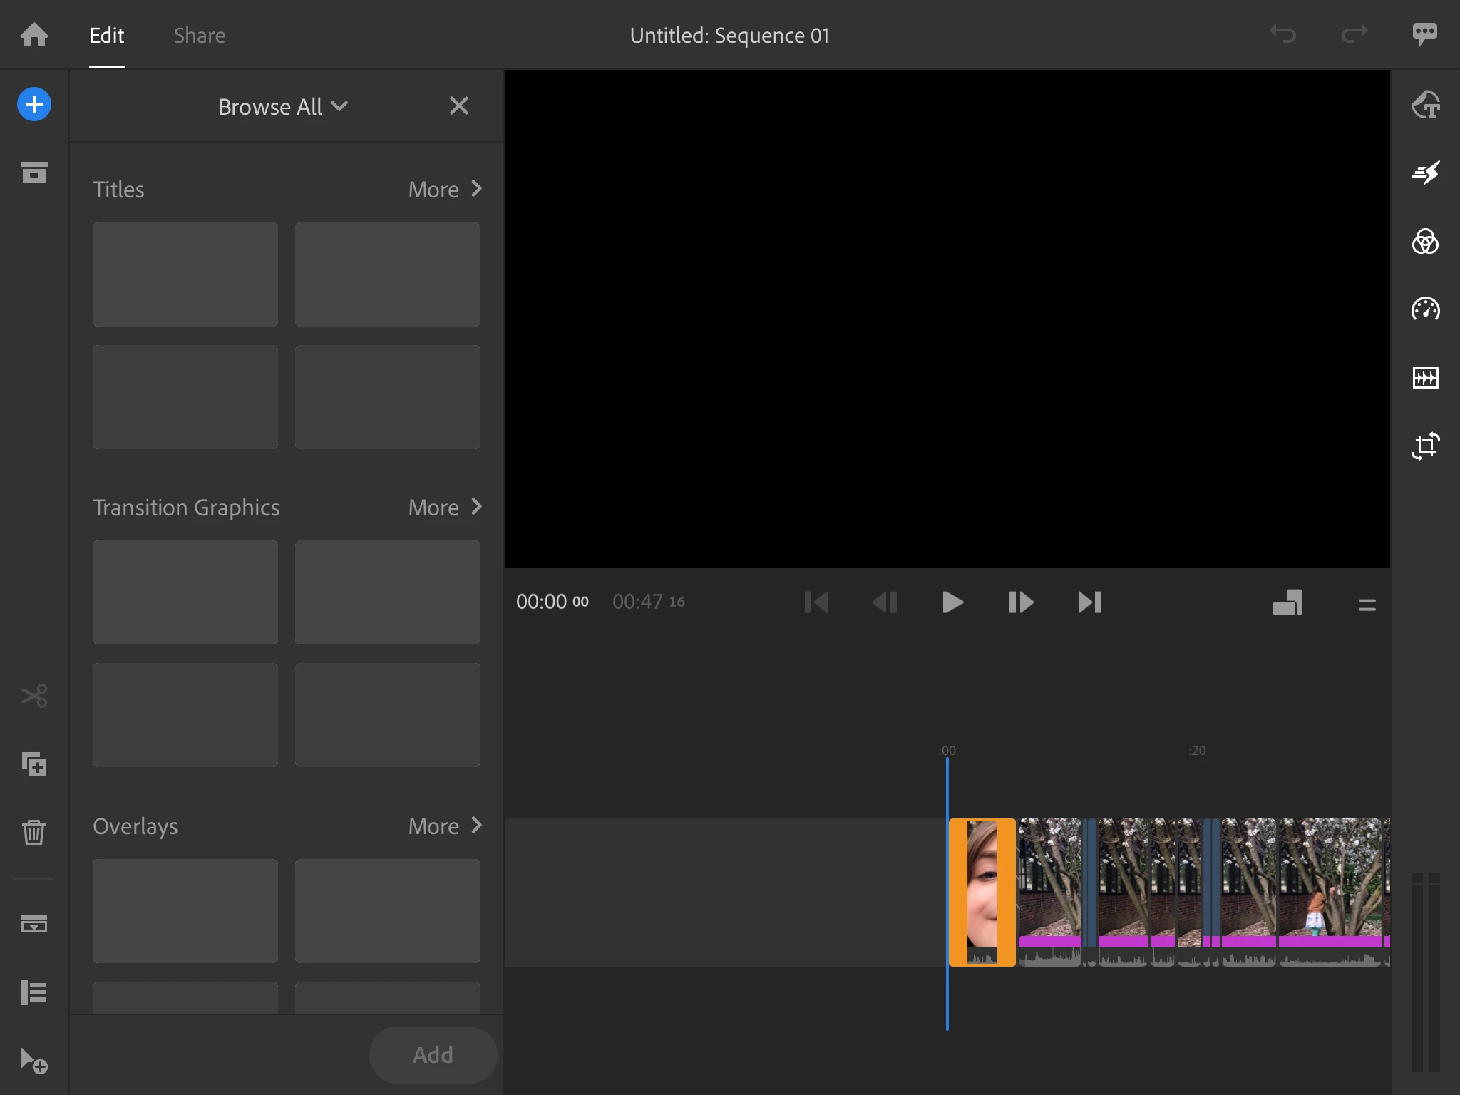The image size is (1460, 1095).
Task: Toggle the expand audio tracks icon
Action: click(34, 924)
